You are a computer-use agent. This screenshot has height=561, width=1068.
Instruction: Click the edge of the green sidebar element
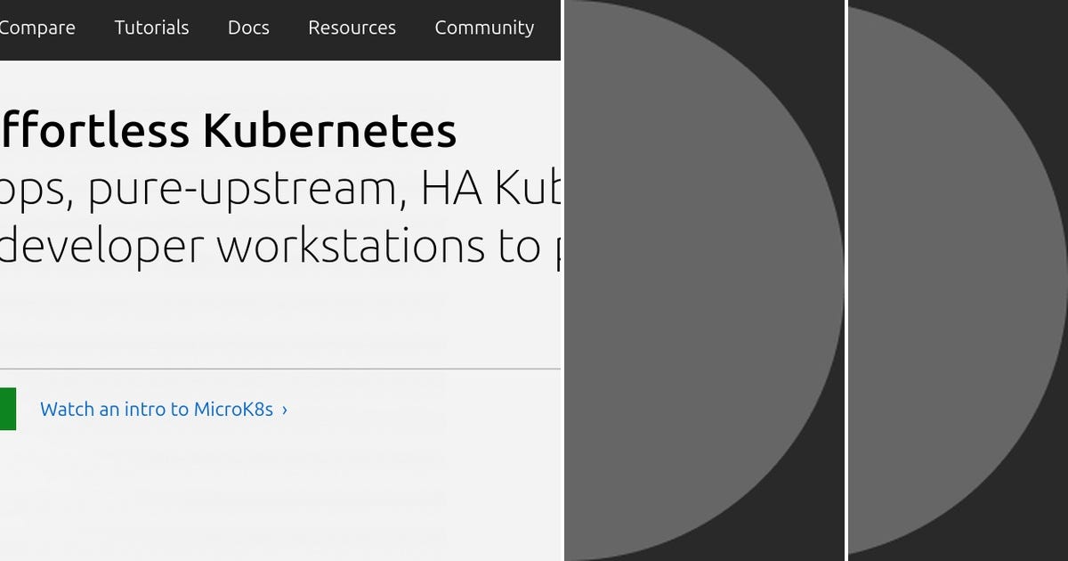(x=16, y=409)
